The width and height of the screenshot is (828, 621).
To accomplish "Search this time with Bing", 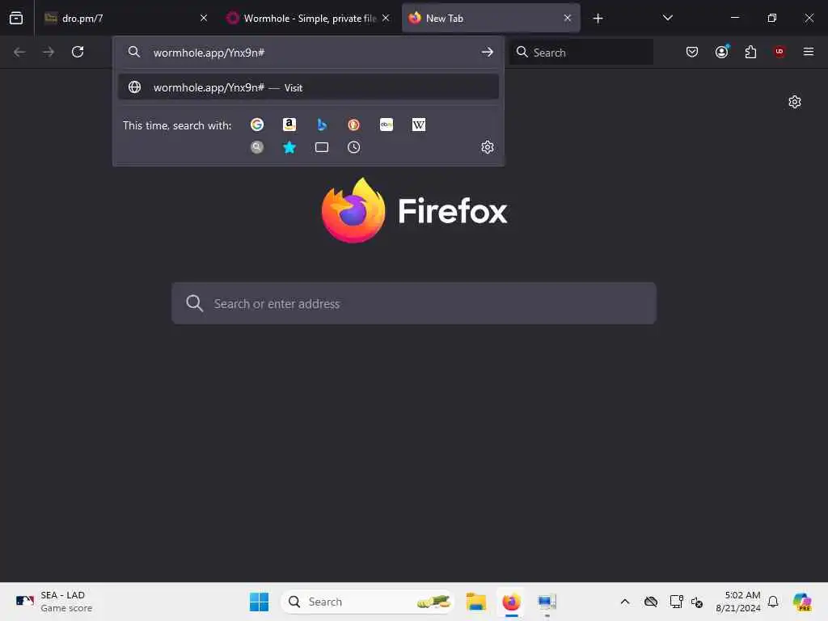I will pyautogui.click(x=322, y=125).
